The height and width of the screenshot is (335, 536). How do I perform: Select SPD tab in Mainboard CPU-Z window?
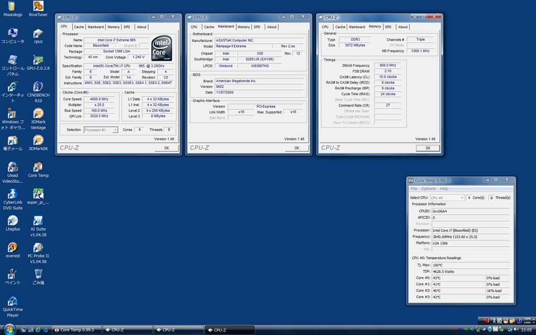pyautogui.click(x=257, y=27)
